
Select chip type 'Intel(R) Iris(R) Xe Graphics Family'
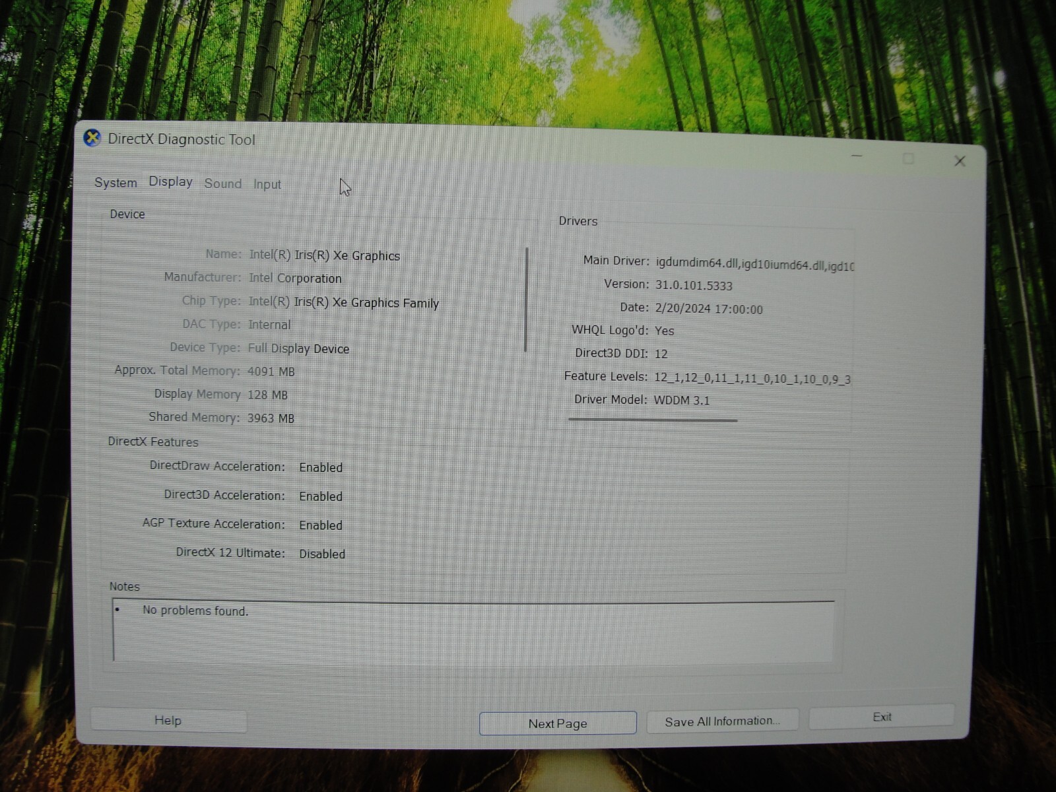(x=343, y=302)
